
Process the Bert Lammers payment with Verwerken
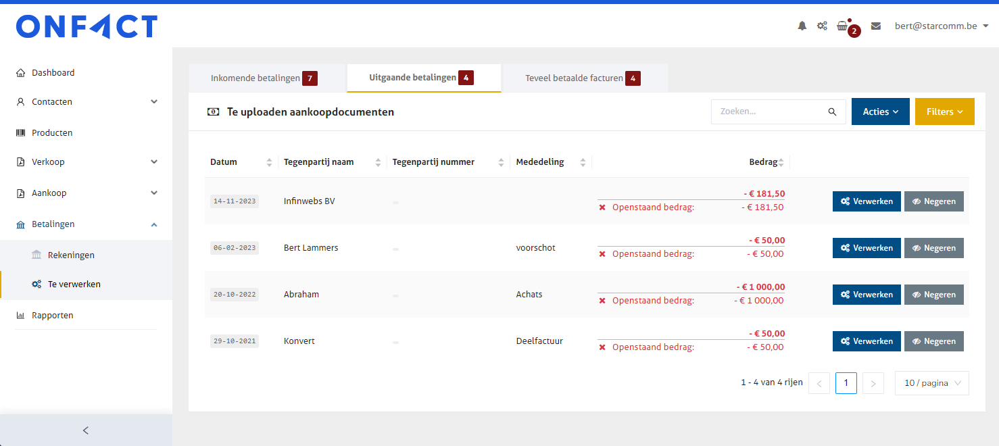click(x=867, y=248)
